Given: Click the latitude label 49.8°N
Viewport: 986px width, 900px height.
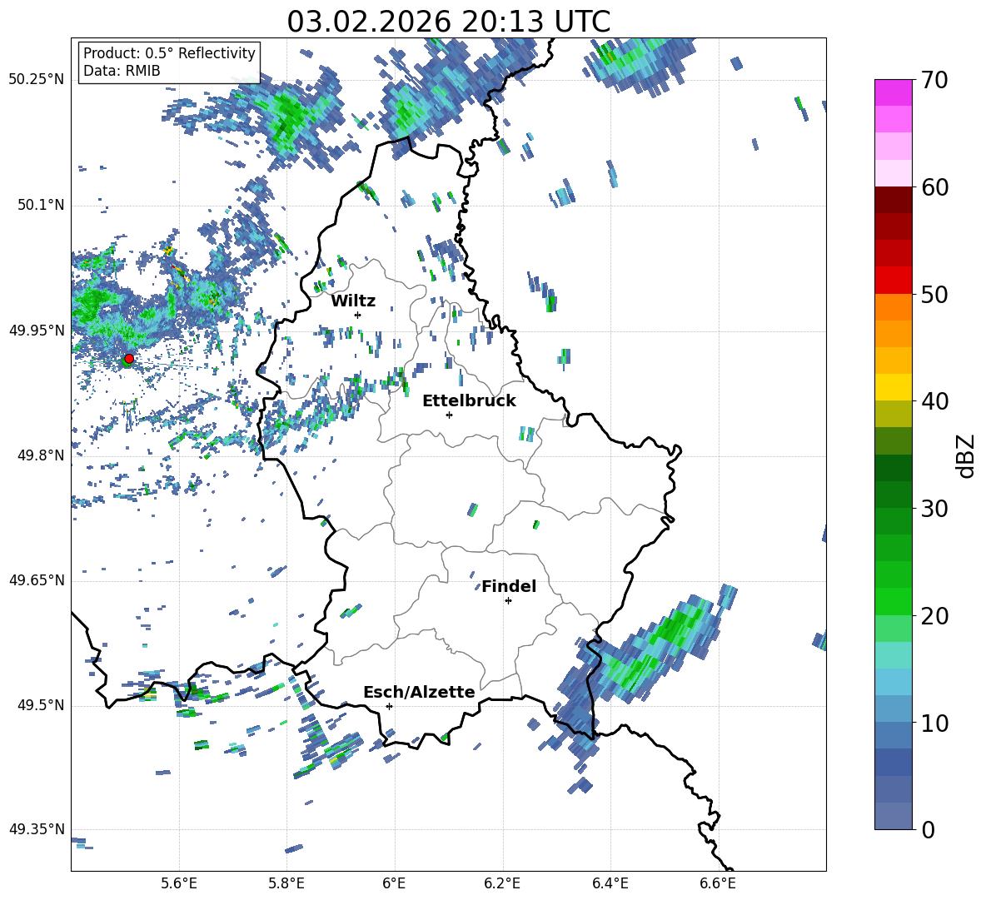Looking at the screenshot, I should click(x=40, y=455).
